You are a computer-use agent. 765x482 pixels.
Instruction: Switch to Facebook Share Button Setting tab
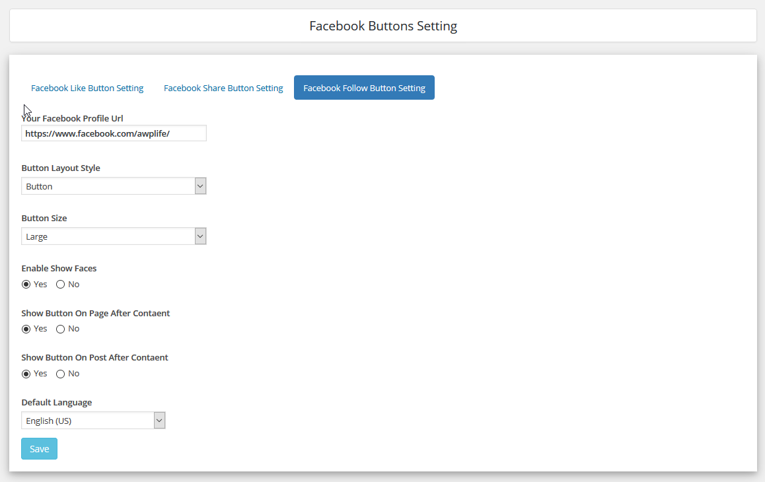pyautogui.click(x=223, y=88)
